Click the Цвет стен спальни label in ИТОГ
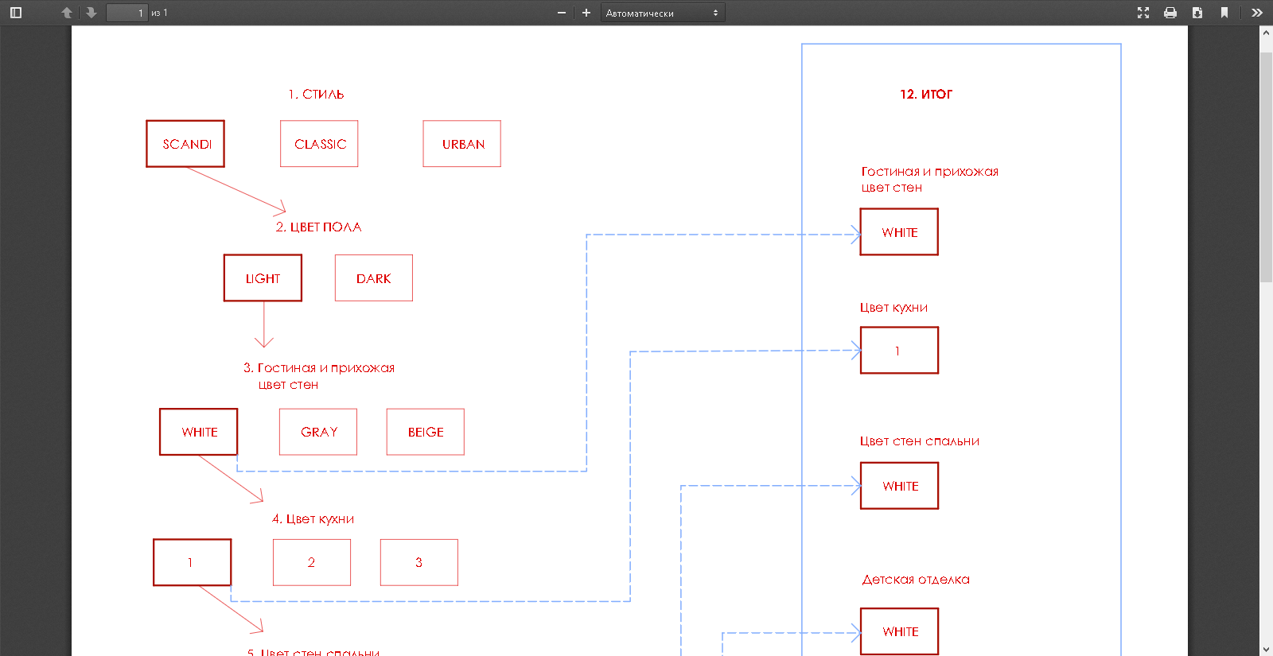The width and height of the screenshot is (1273, 656). click(x=919, y=441)
